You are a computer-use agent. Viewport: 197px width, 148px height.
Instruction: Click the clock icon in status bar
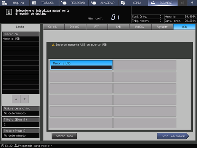tap(2, 146)
